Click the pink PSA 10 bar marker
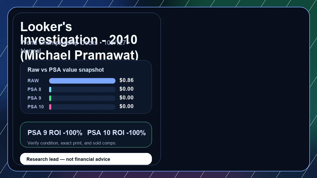 tap(50, 107)
